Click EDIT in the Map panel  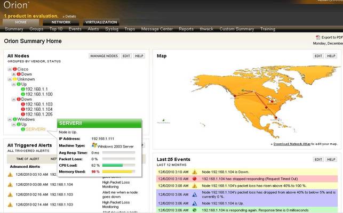(318, 56)
